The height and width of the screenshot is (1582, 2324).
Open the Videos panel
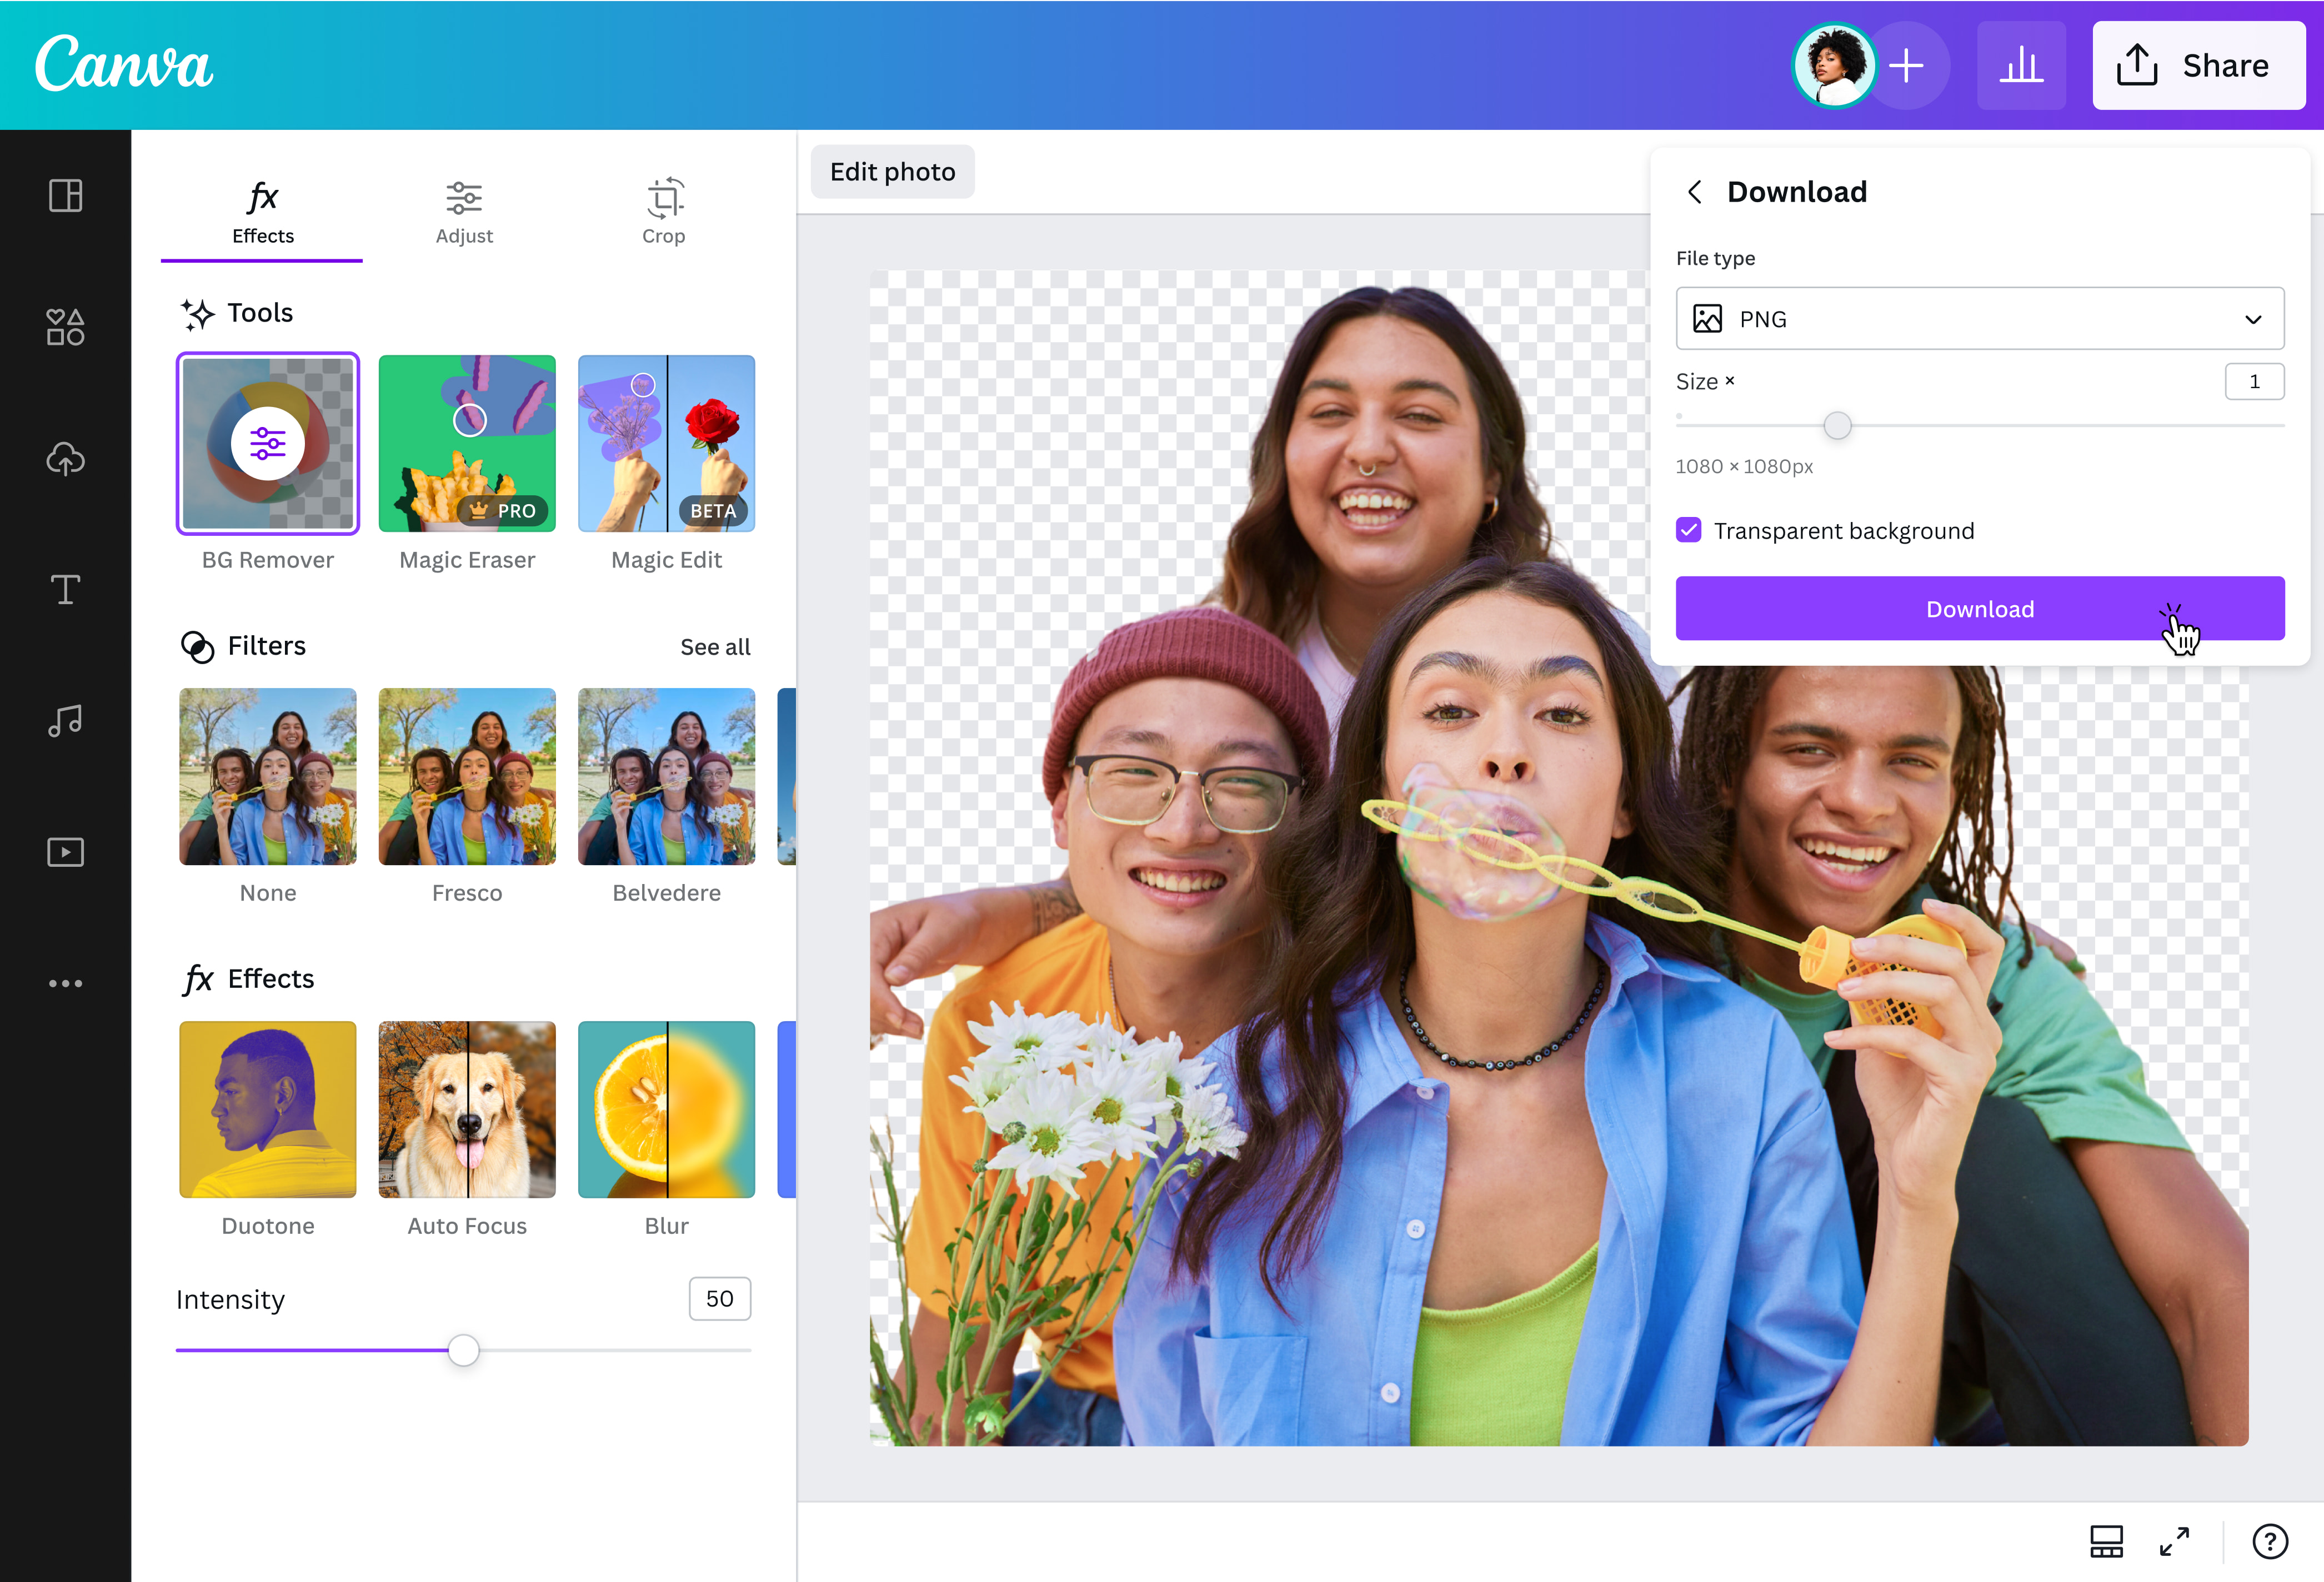pyautogui.click(x=65, y=851)
